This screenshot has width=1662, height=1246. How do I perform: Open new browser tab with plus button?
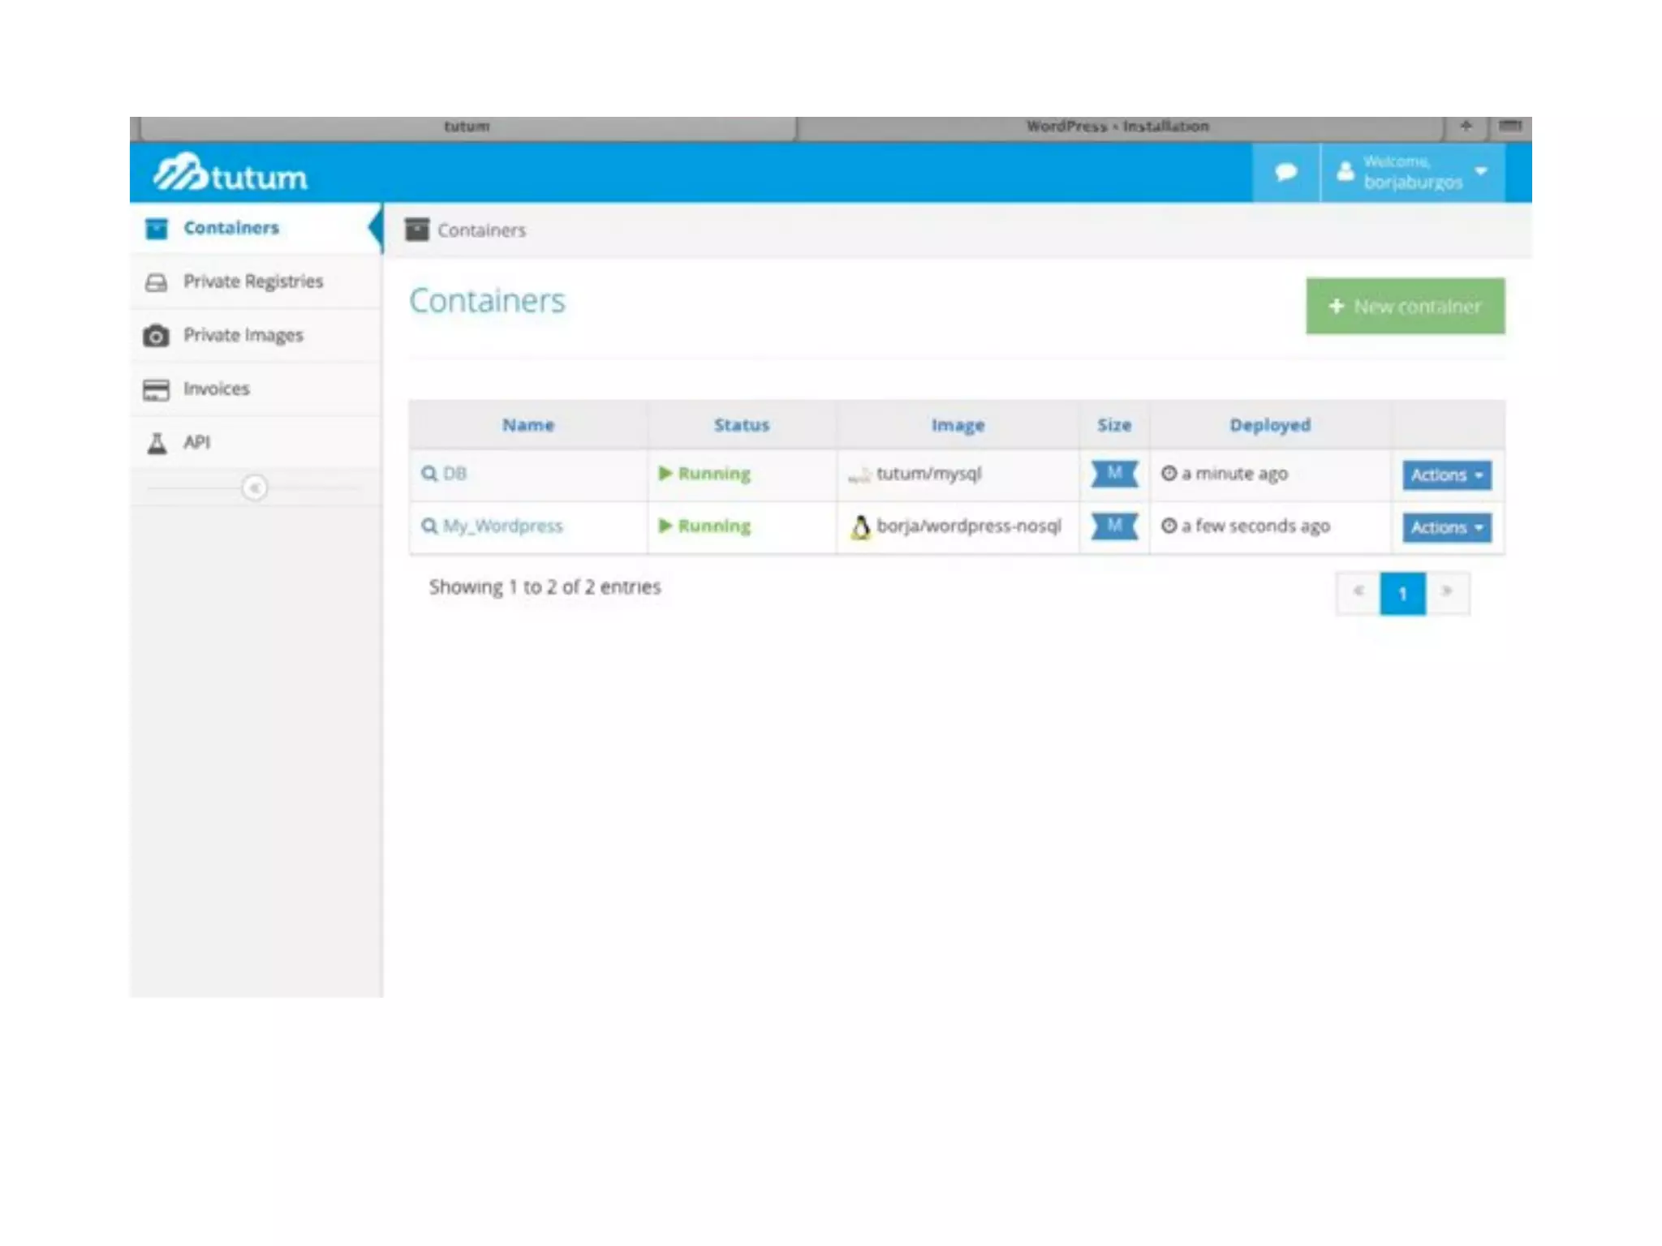pyautogui.click(x=1466, y=127)
